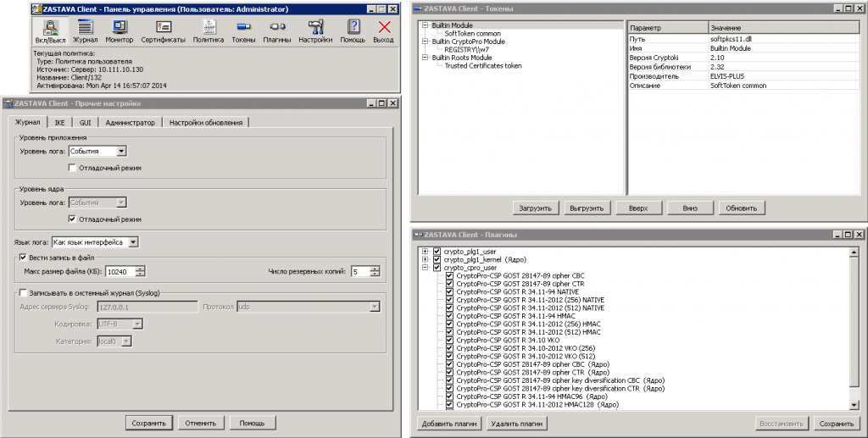Select the ELVIS-PLUS value cell
This screenshot has height=438, width=868.
tap(784, 76)
